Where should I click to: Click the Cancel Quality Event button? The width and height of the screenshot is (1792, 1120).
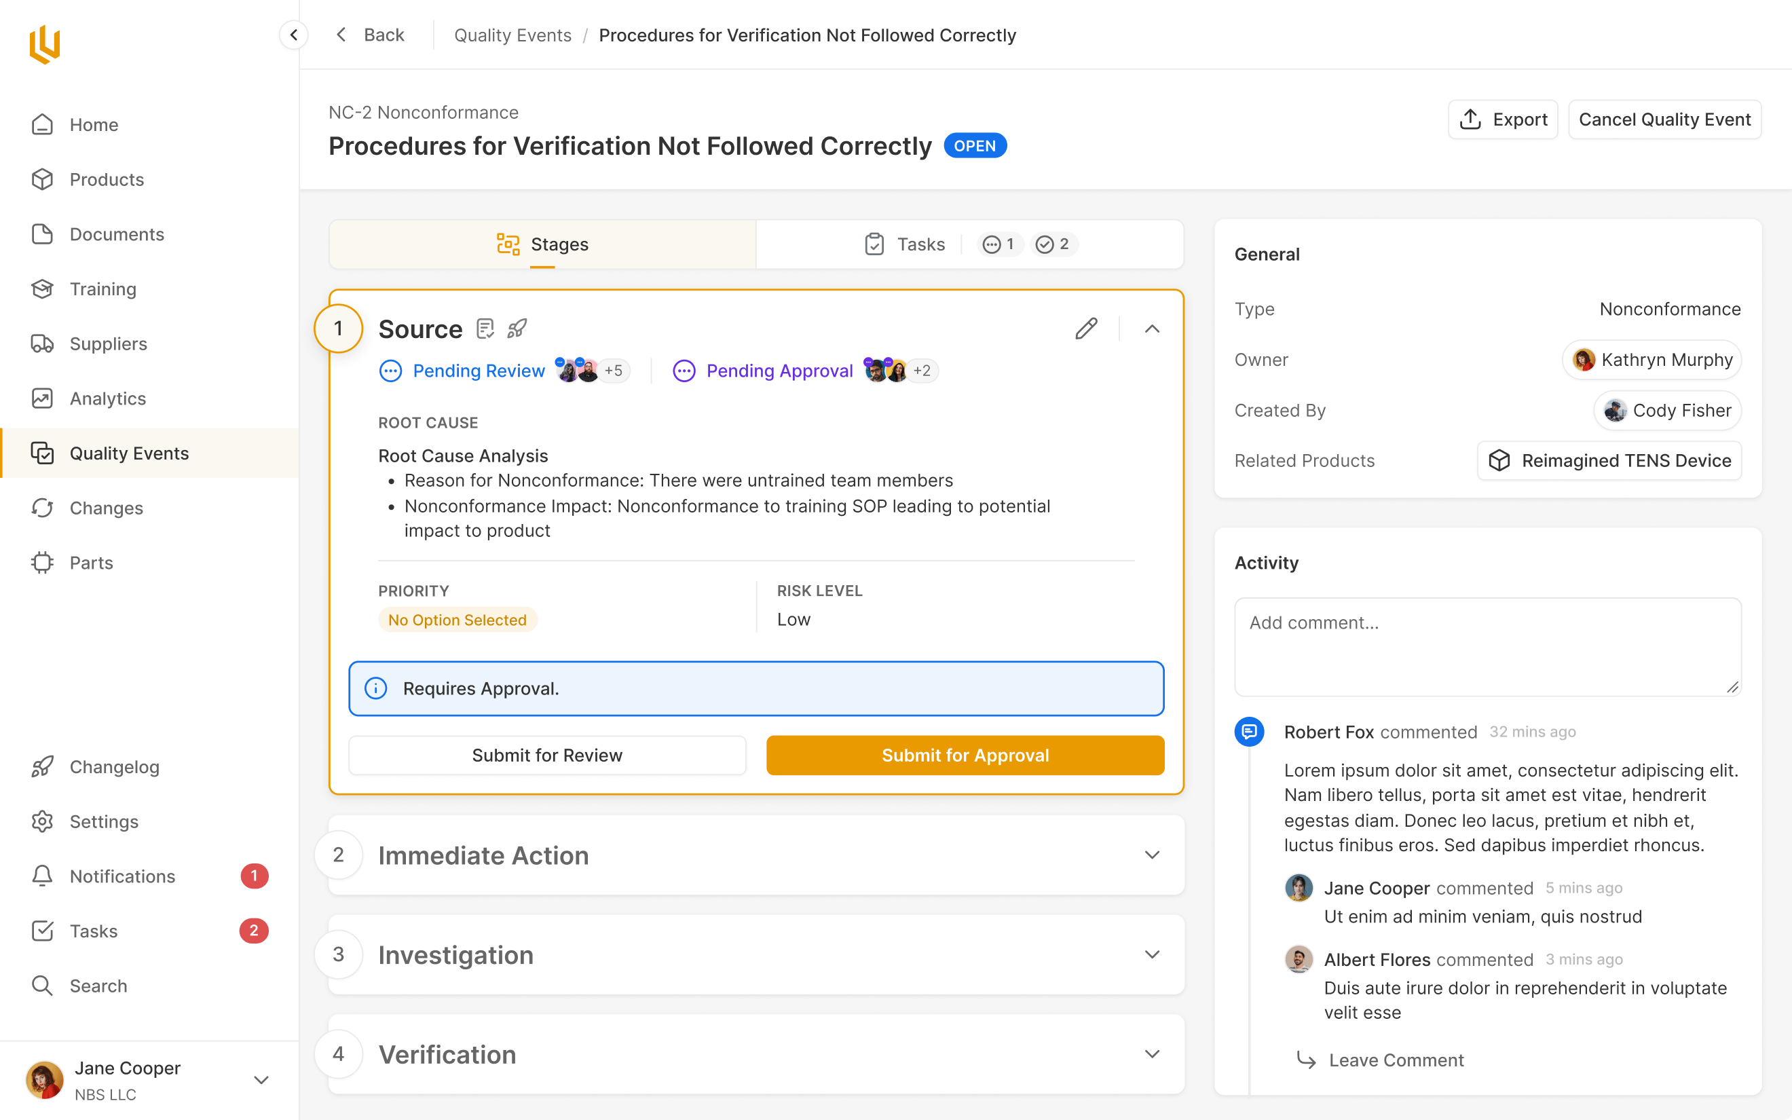tap(1664, 119)
